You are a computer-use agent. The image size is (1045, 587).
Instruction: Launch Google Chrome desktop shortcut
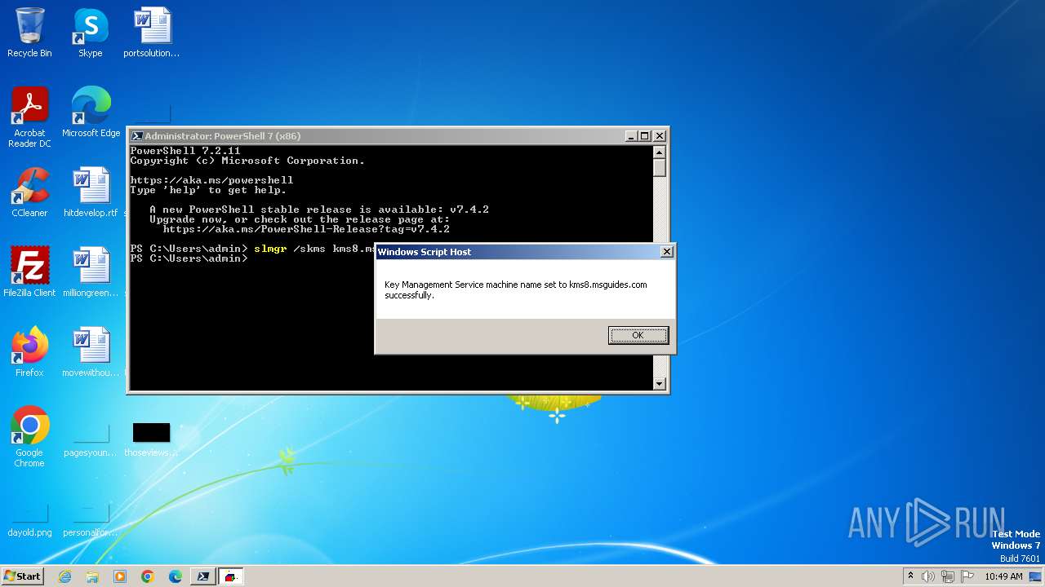click(x=29, y=437)
